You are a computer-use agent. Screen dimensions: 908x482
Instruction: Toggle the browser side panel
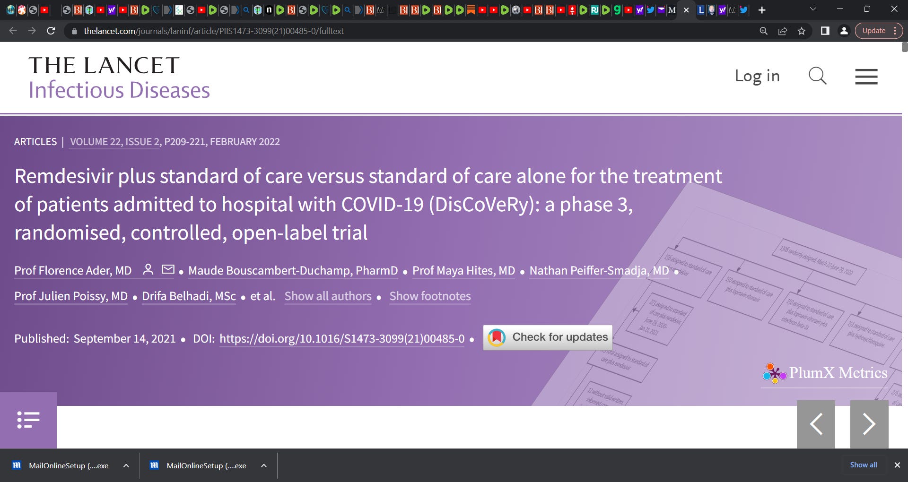pos(825,31)
